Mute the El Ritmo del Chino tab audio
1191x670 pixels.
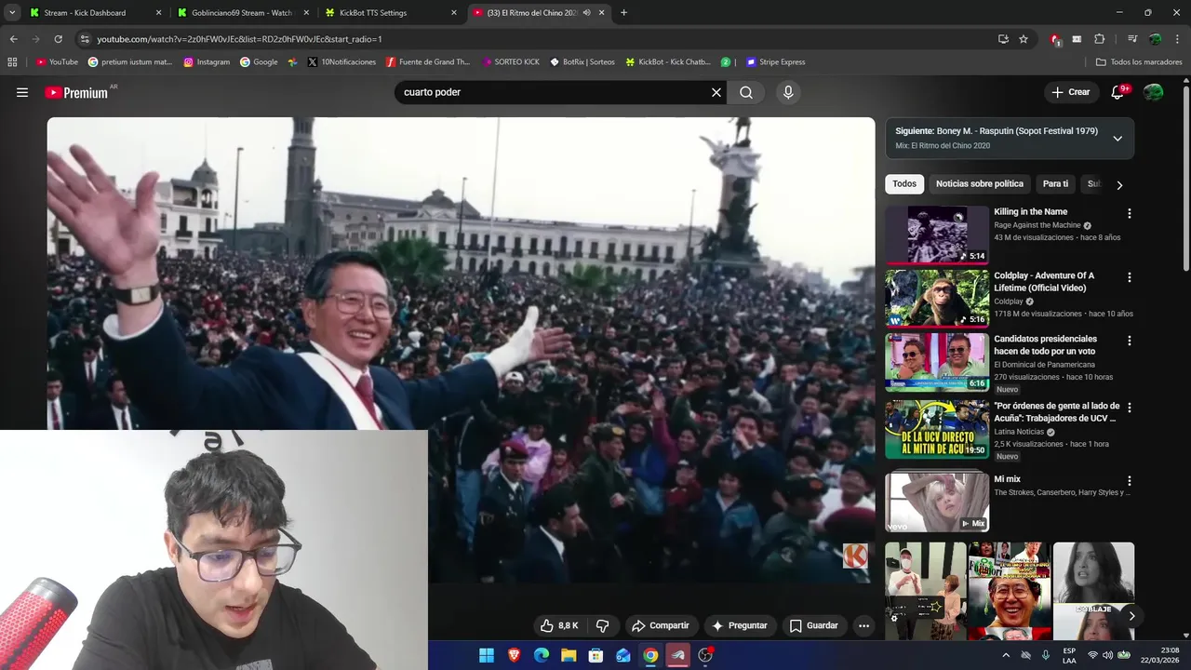click(x=586, y=13)
